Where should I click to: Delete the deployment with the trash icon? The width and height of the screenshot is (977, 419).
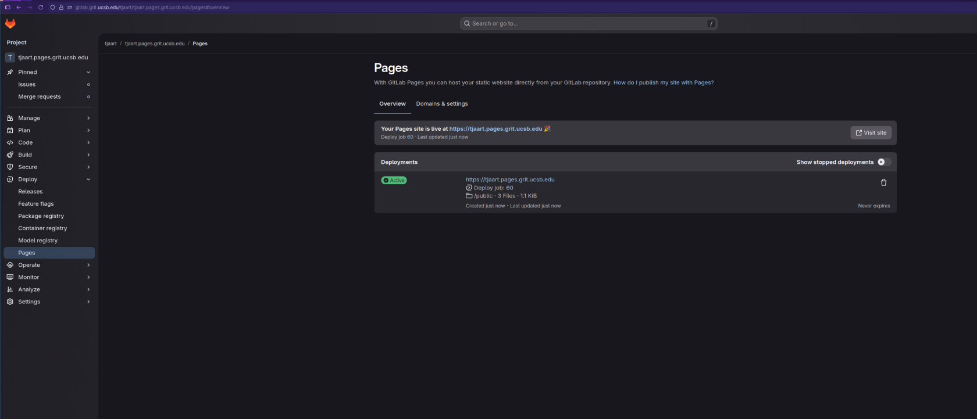point(883,182)
